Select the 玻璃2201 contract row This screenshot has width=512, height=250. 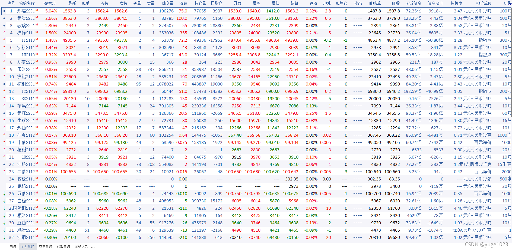coord(256,26)
